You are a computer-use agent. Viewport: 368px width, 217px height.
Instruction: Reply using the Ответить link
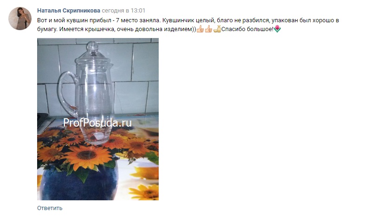[50, 208]
